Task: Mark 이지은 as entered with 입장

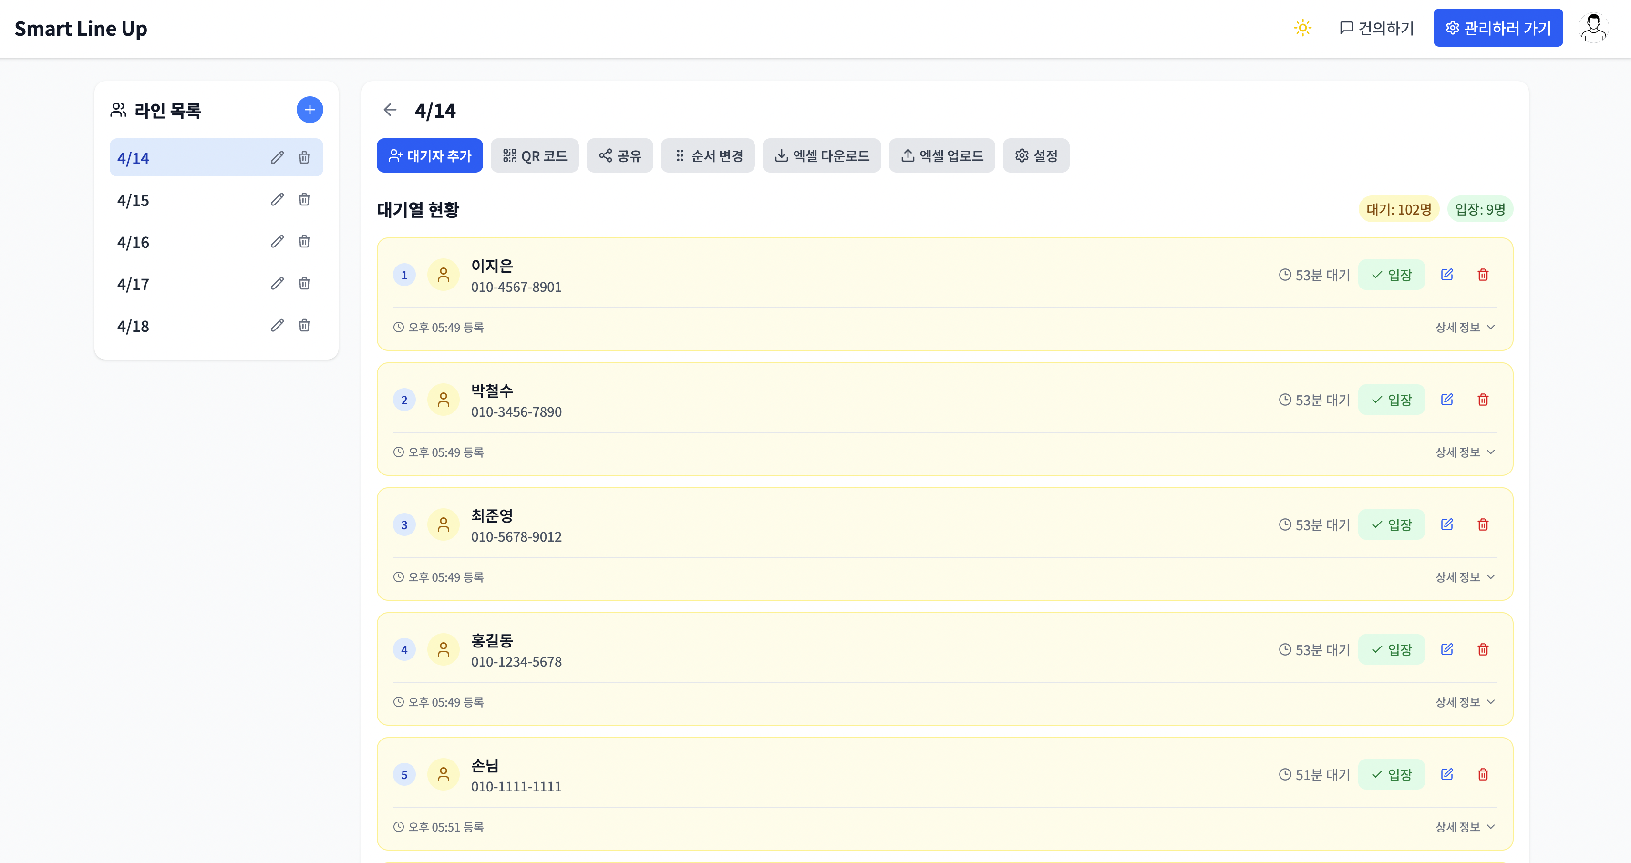Action: click(x=1391, y=275)
